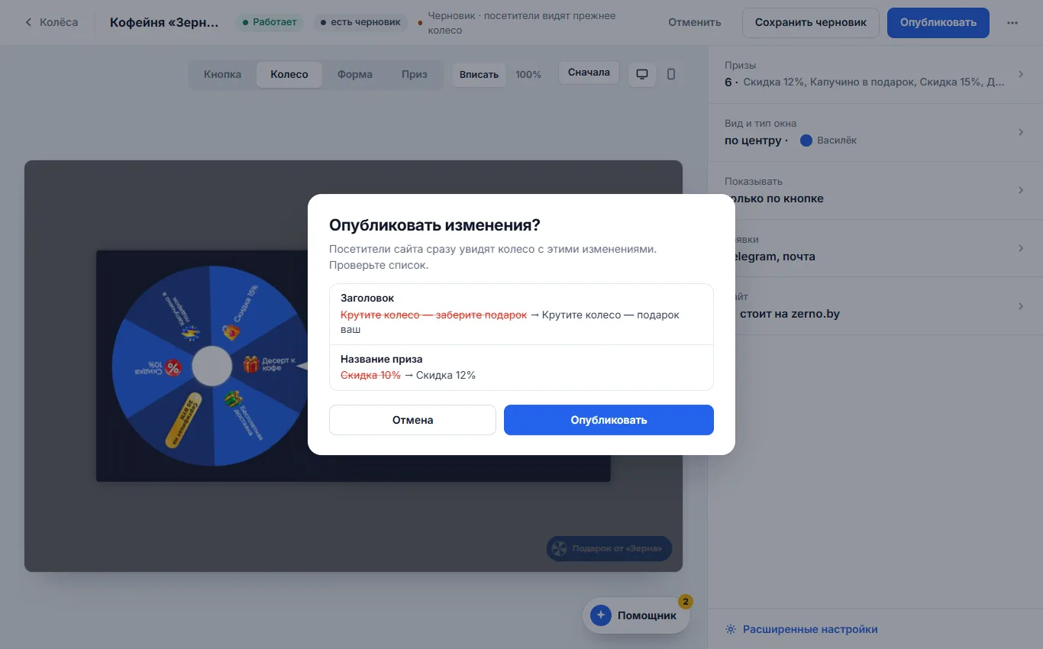Click the Название приза change label
The height and width of the screenshot is (649, 1043).
click(381, 360)
